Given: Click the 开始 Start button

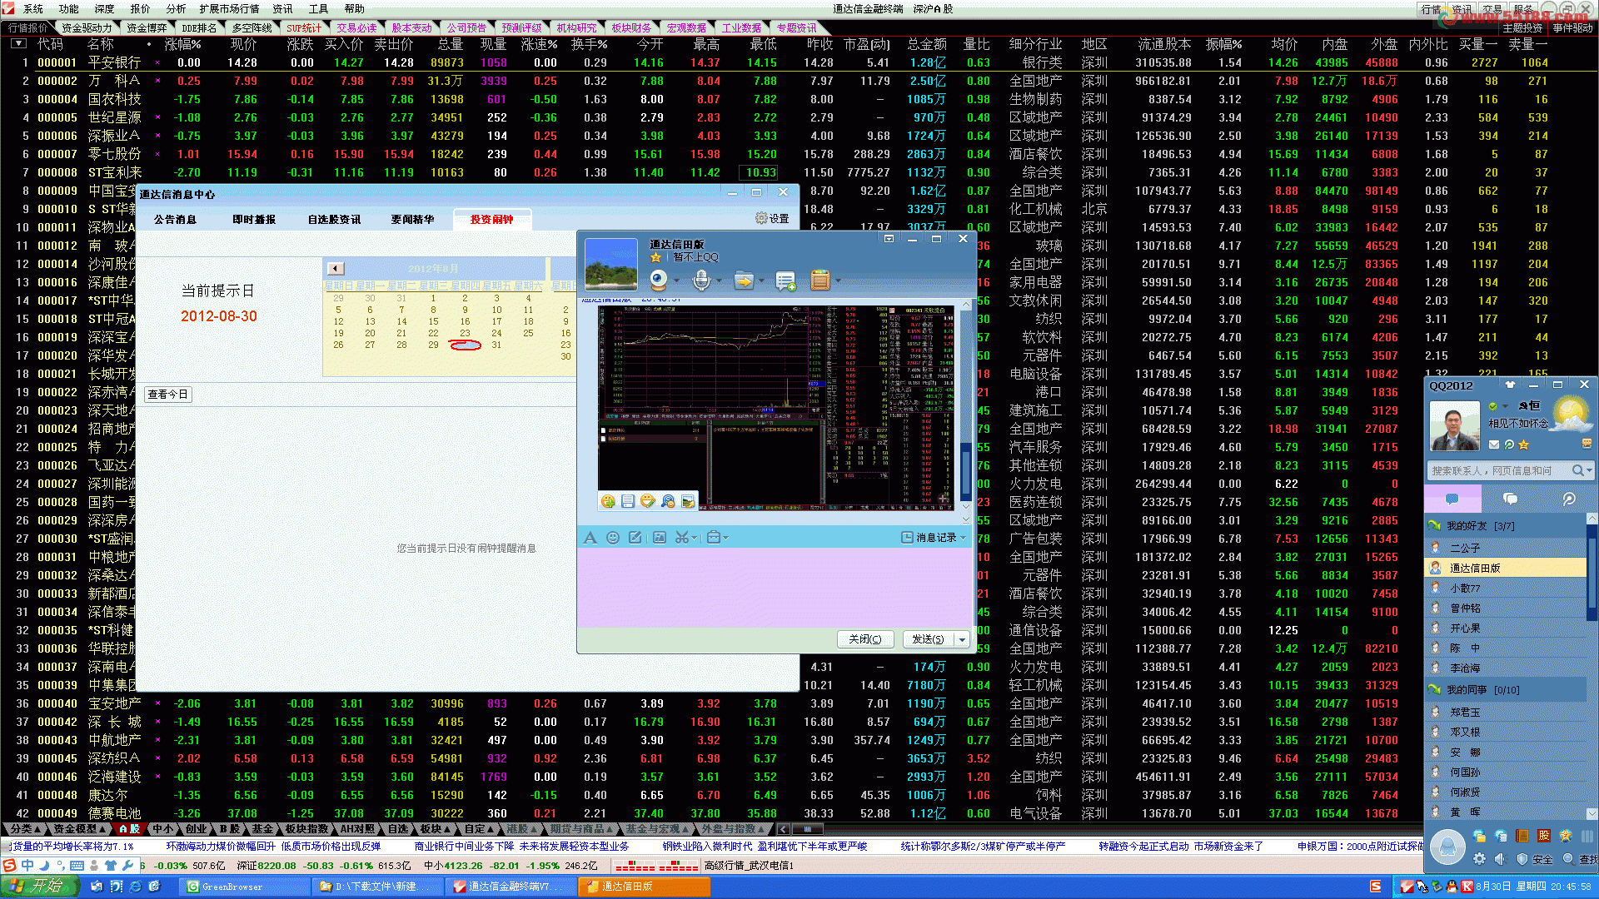Looking at the screenshot, I should (x=39, y=887).
